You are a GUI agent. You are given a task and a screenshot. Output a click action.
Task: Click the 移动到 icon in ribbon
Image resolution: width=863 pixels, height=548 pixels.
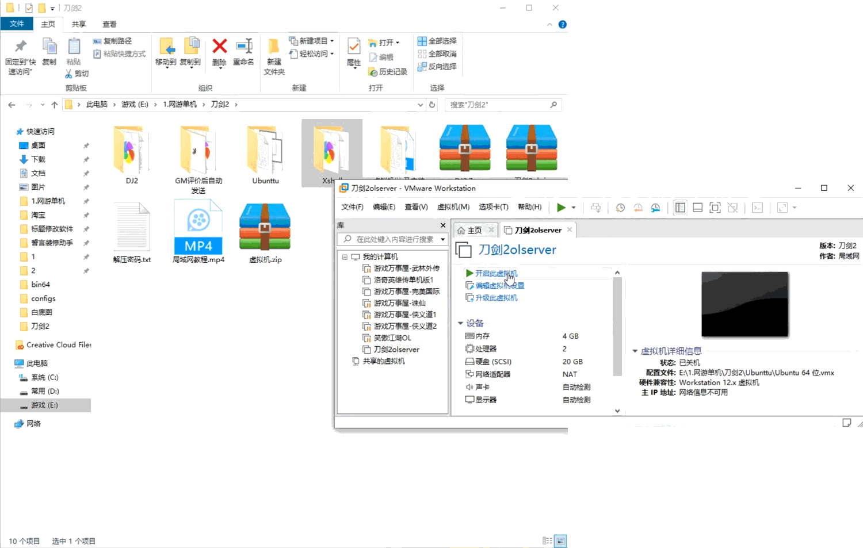point(166,46)
